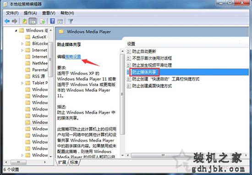
Task: Select the 不显示首次使用对话框 setting
Action: pyautogui.click(x=152, y=58)
